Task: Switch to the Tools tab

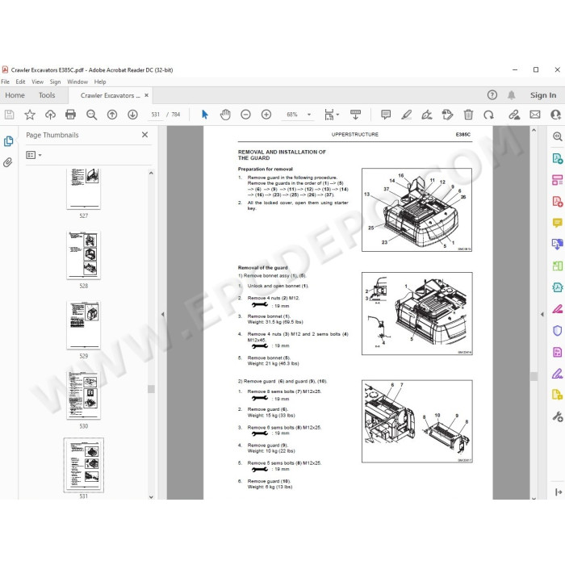Action: click(47, 95)
